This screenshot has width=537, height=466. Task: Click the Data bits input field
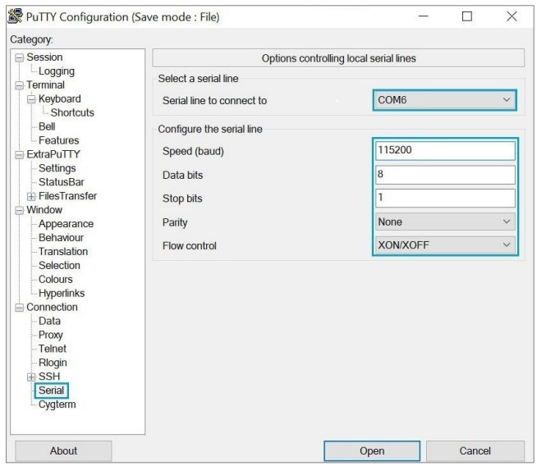445,175
